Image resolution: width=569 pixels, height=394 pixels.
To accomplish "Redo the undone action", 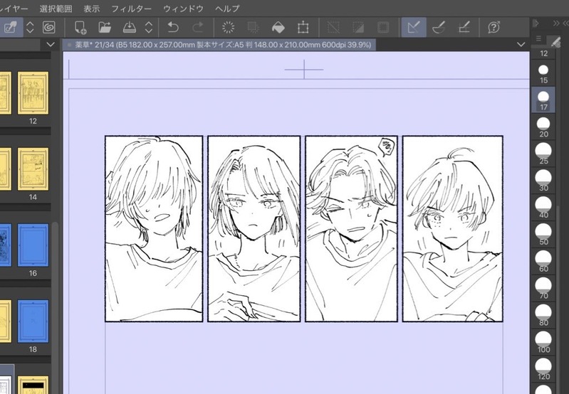I will 198,27.
